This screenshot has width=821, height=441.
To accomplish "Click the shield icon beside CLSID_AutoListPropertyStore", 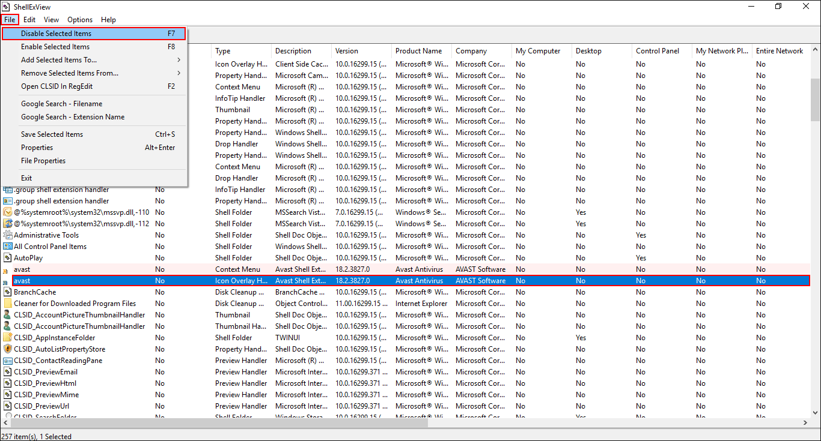I will click(8, 349).
